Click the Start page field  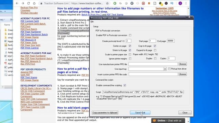pyautogui.click(x=152, y=41)
